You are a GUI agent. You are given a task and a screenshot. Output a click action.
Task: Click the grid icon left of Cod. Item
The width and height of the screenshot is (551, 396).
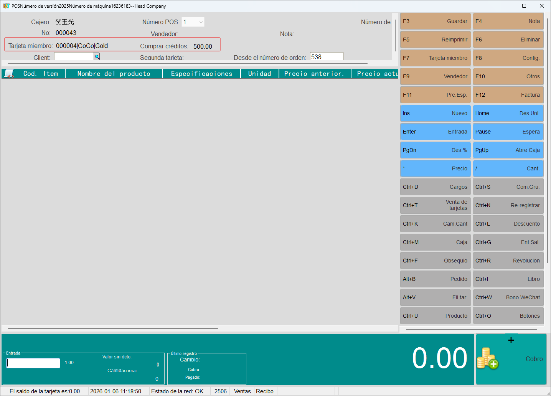coord(8,73)
